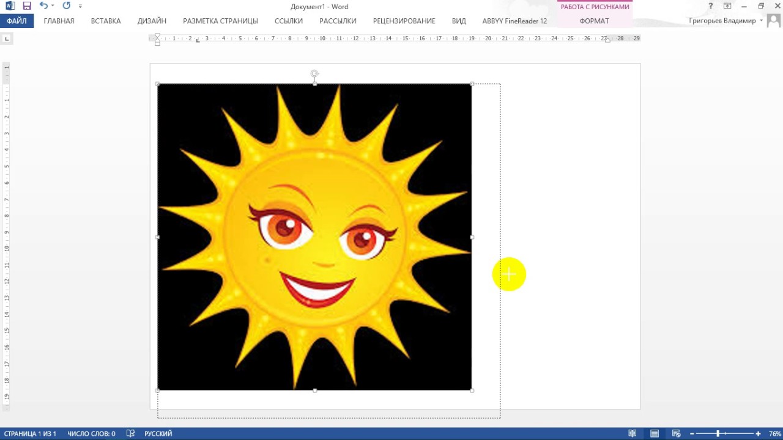
Task: Zoom out with the minus button
Action: pos(691,433)
